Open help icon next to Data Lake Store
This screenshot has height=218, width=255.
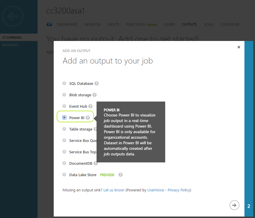pyautogui.click(x=121, y=175)
